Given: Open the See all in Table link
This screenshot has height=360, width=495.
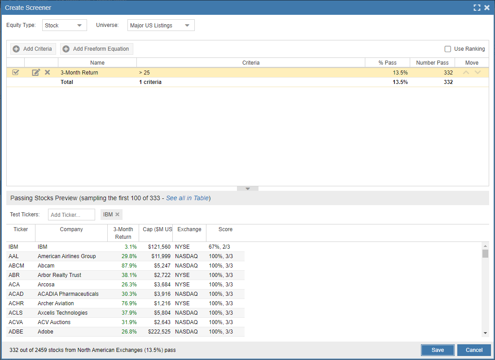Looking at the screenshot, I should pyautogui.click(x=187, y=198).
